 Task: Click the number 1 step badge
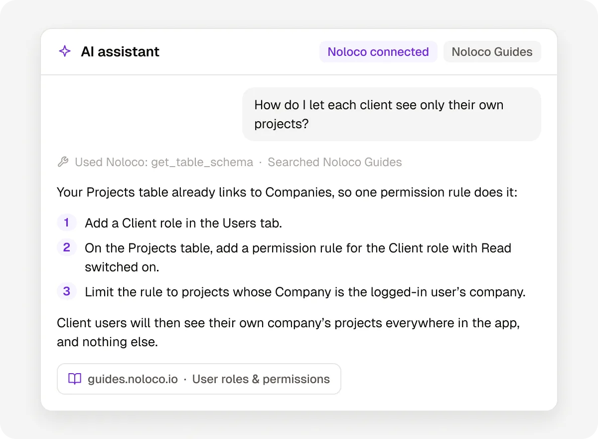pyautogui.click(x=67, y=222)
